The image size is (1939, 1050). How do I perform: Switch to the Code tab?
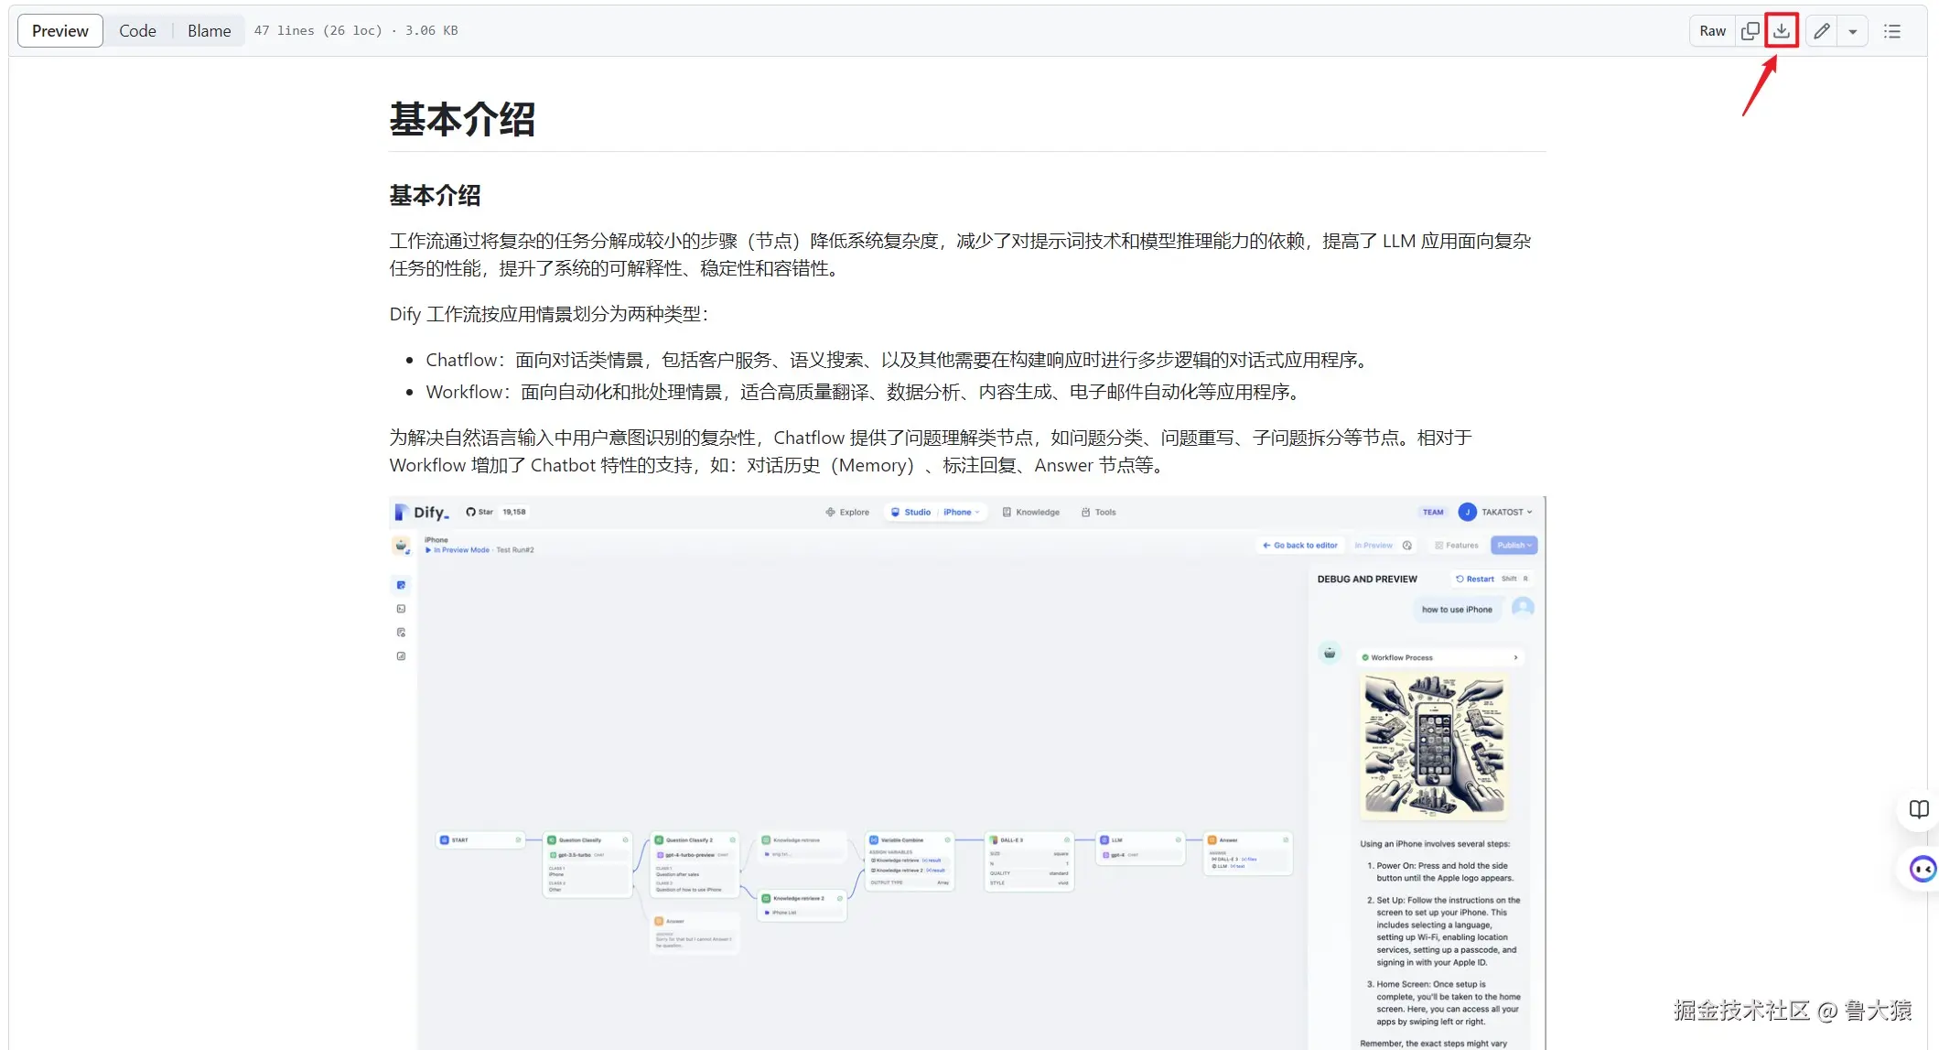(x=137, y=31)
